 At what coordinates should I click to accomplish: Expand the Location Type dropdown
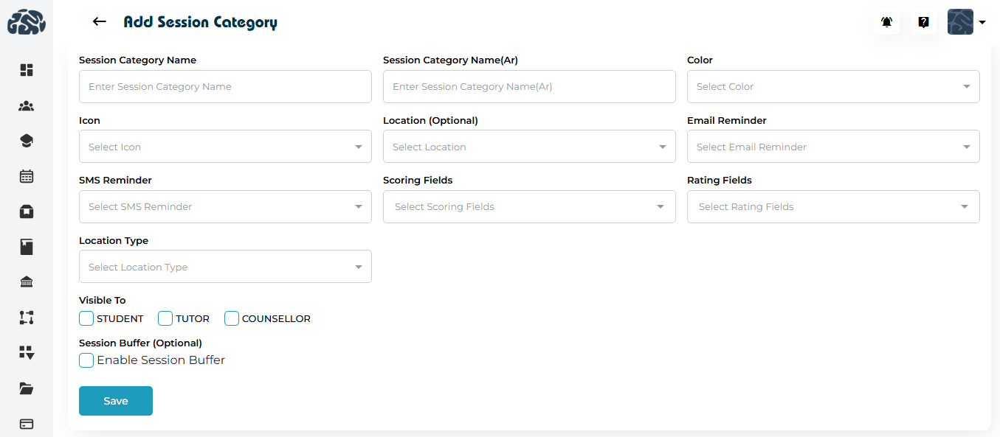click(225, 267)
